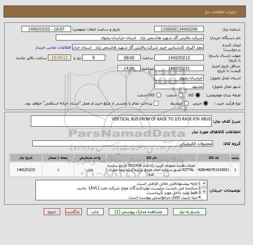Click the شماره نیاز number field
Viewport: 253px width, 245px height.
[179, 29]
